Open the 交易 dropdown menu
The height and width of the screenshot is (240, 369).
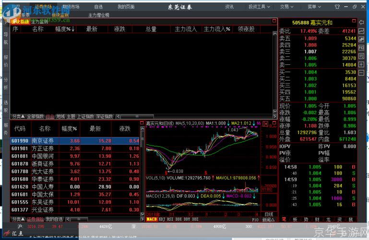pos(286,7)
